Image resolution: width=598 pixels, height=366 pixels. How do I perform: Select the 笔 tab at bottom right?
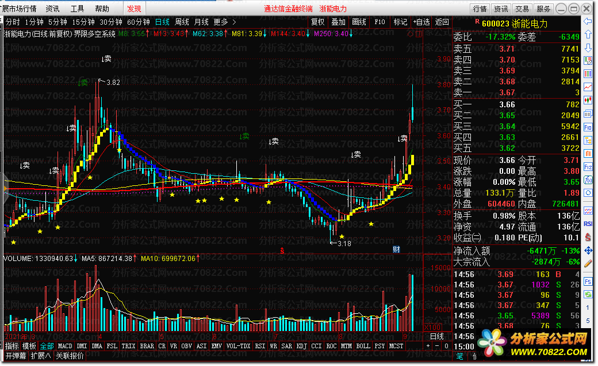[x=459, y=356]
